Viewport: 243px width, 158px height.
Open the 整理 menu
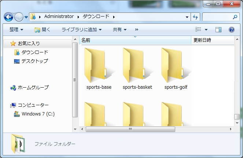(16, 30)
